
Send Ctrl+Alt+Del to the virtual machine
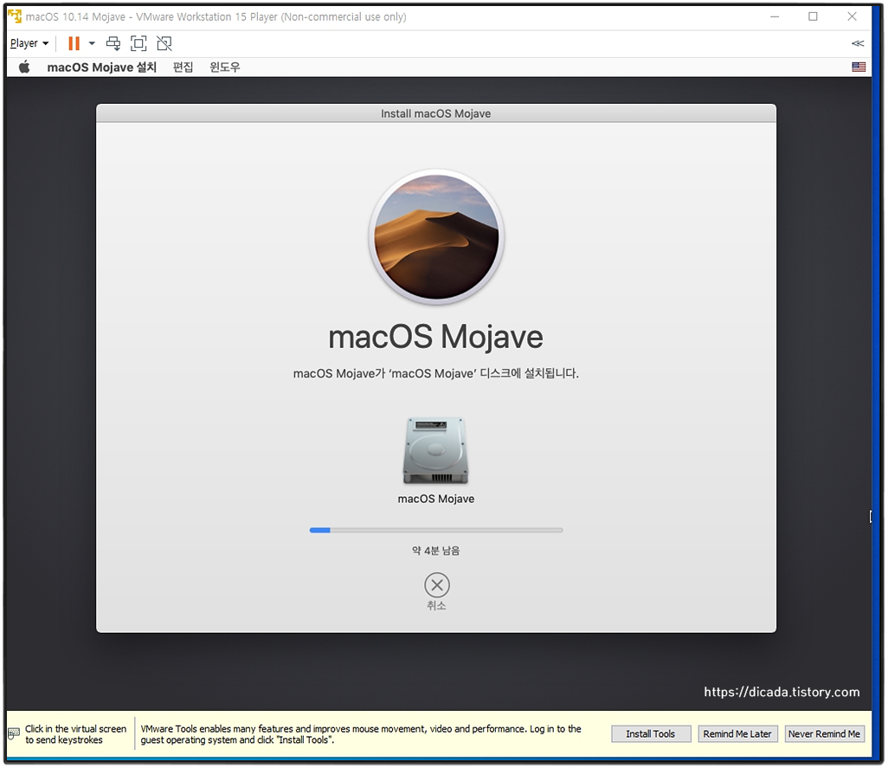pos(113,43)
